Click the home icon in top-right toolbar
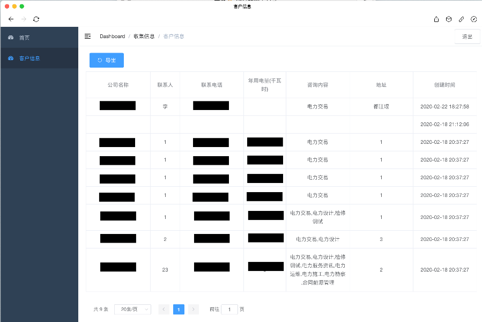This screenshot has height=322, width=482. pyautogui.click(x=436, y=19)
